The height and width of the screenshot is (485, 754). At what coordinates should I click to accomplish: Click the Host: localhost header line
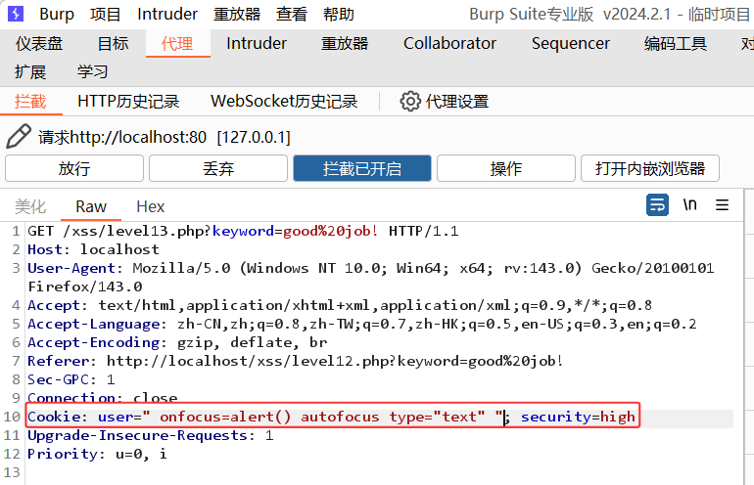click(x=93, y=249)
